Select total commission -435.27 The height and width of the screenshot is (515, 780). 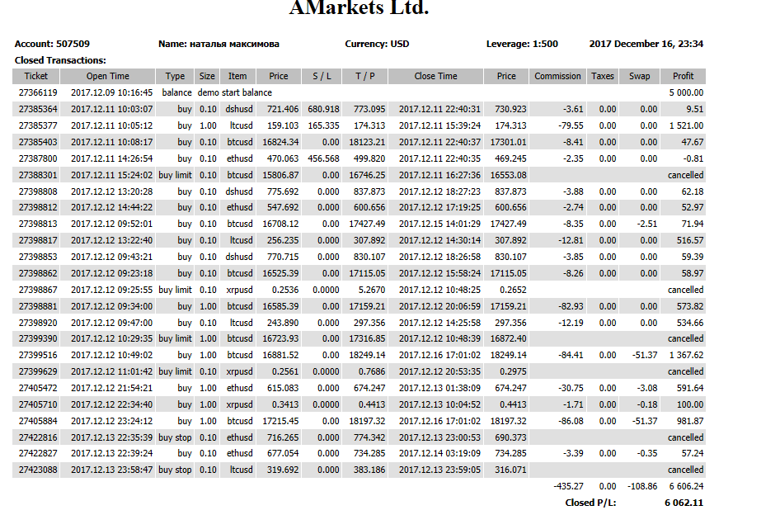click(569, 486)
